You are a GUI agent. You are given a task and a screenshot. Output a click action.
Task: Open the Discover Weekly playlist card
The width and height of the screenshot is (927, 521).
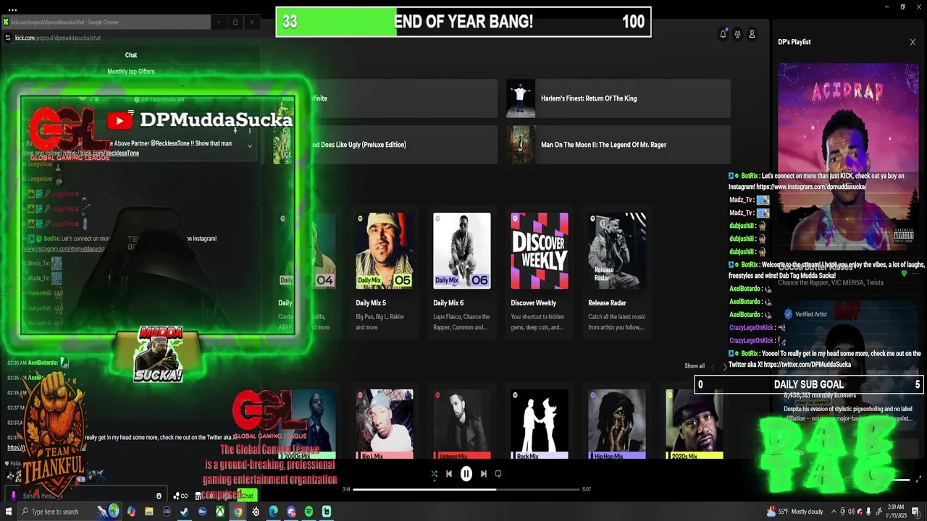(x=540, y=273)
